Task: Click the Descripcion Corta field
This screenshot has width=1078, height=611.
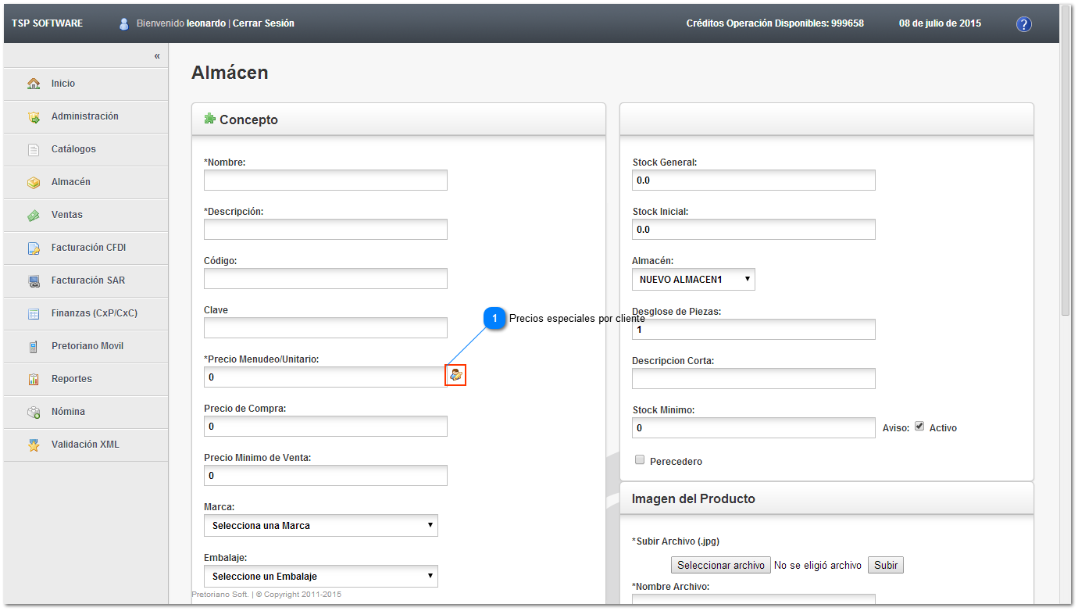Action: click(x=754, y=379)
